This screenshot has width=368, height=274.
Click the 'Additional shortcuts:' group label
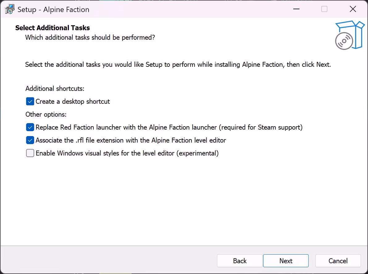(55, 88)
